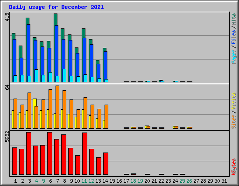Click day 30 on the x-axis
239x186 pixels.
tap(217, 181)
